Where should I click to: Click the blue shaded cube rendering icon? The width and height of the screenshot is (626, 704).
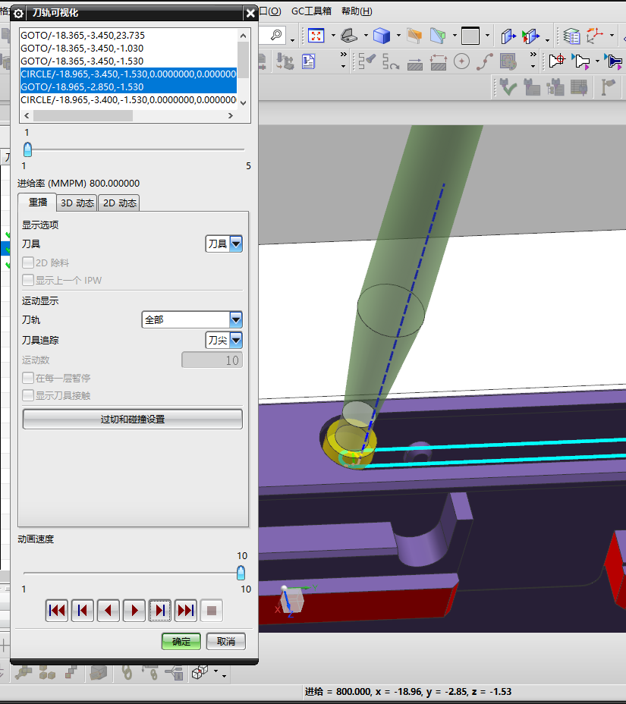click(381, 36)
